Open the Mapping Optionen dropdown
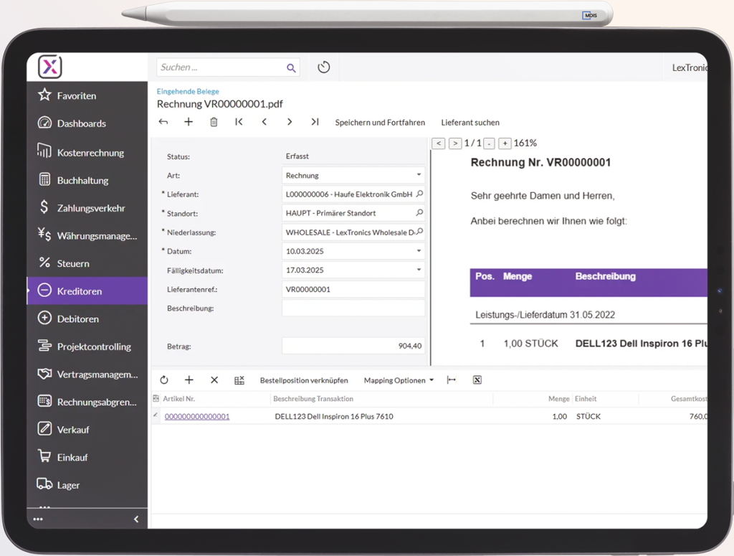This screenshot has height=556, width=734. [399, 380]
